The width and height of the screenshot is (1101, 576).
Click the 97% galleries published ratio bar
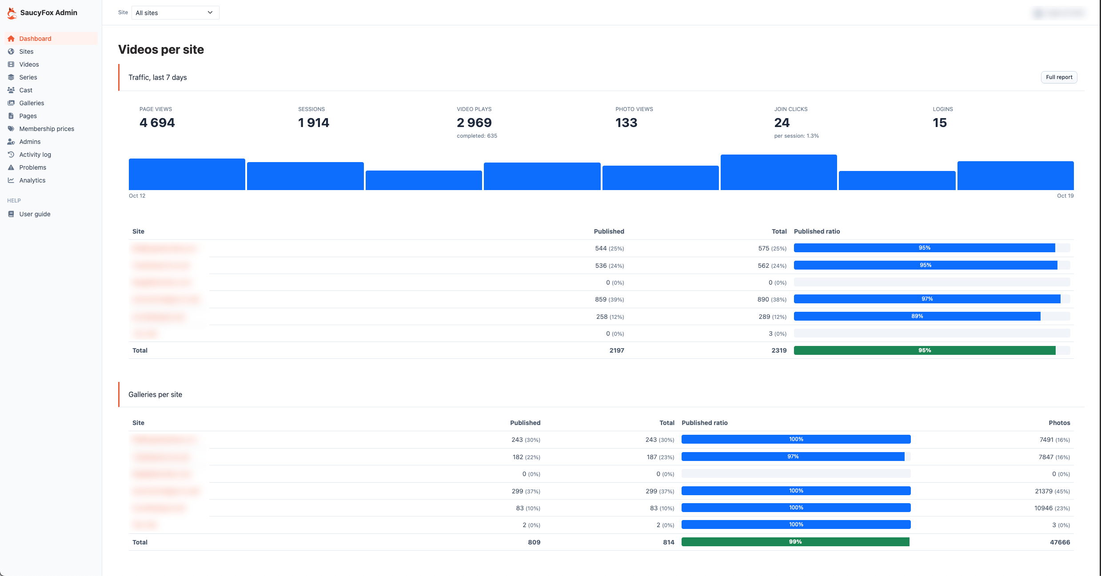pos(793,457)
